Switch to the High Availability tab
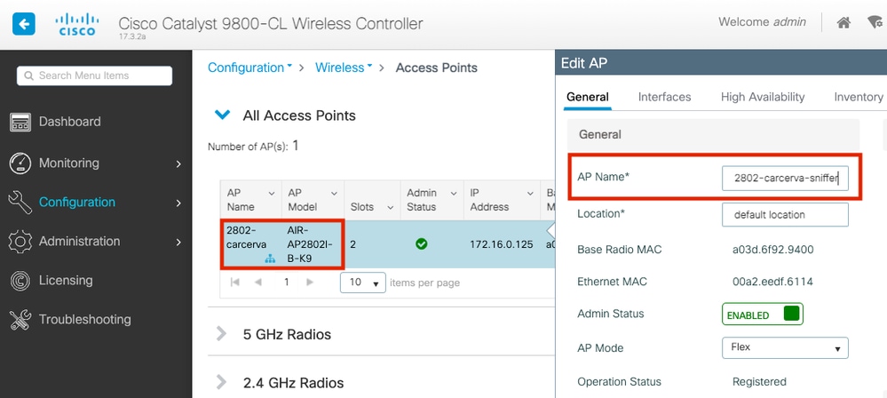This screenshot has height=398, width=887. click(x=763, y=97)
